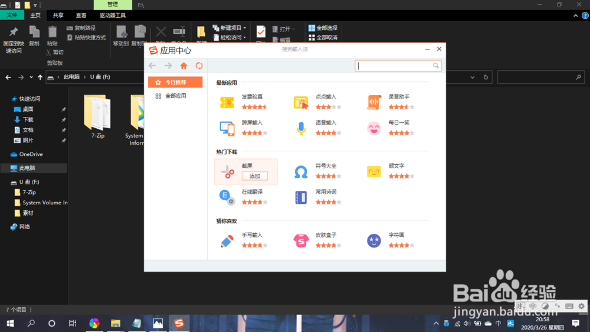Screen dimensions: 590x332
Task: Open the 跨屏输入 app icon
Action: [x=227, y=129]
